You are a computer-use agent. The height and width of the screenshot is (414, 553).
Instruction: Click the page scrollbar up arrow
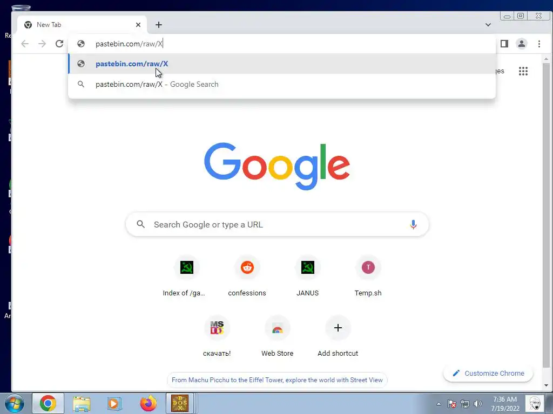click(547, 59)
